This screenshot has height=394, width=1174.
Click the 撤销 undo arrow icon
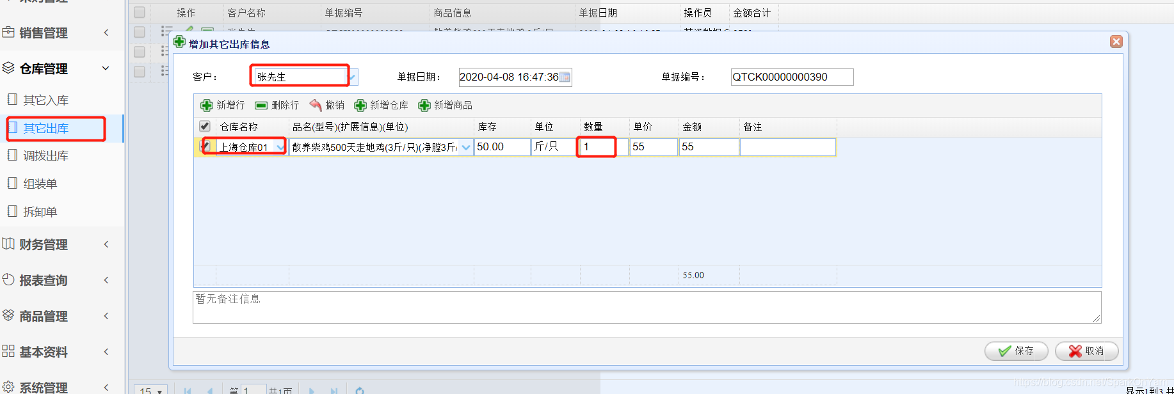point(316,105)
